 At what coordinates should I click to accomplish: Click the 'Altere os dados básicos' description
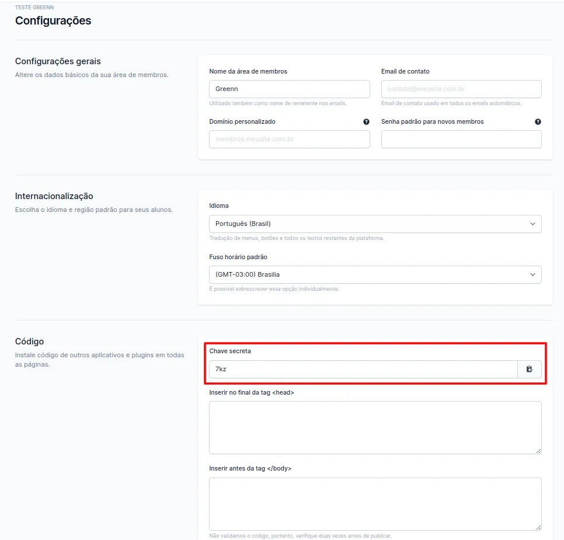[x=92, y=75]
